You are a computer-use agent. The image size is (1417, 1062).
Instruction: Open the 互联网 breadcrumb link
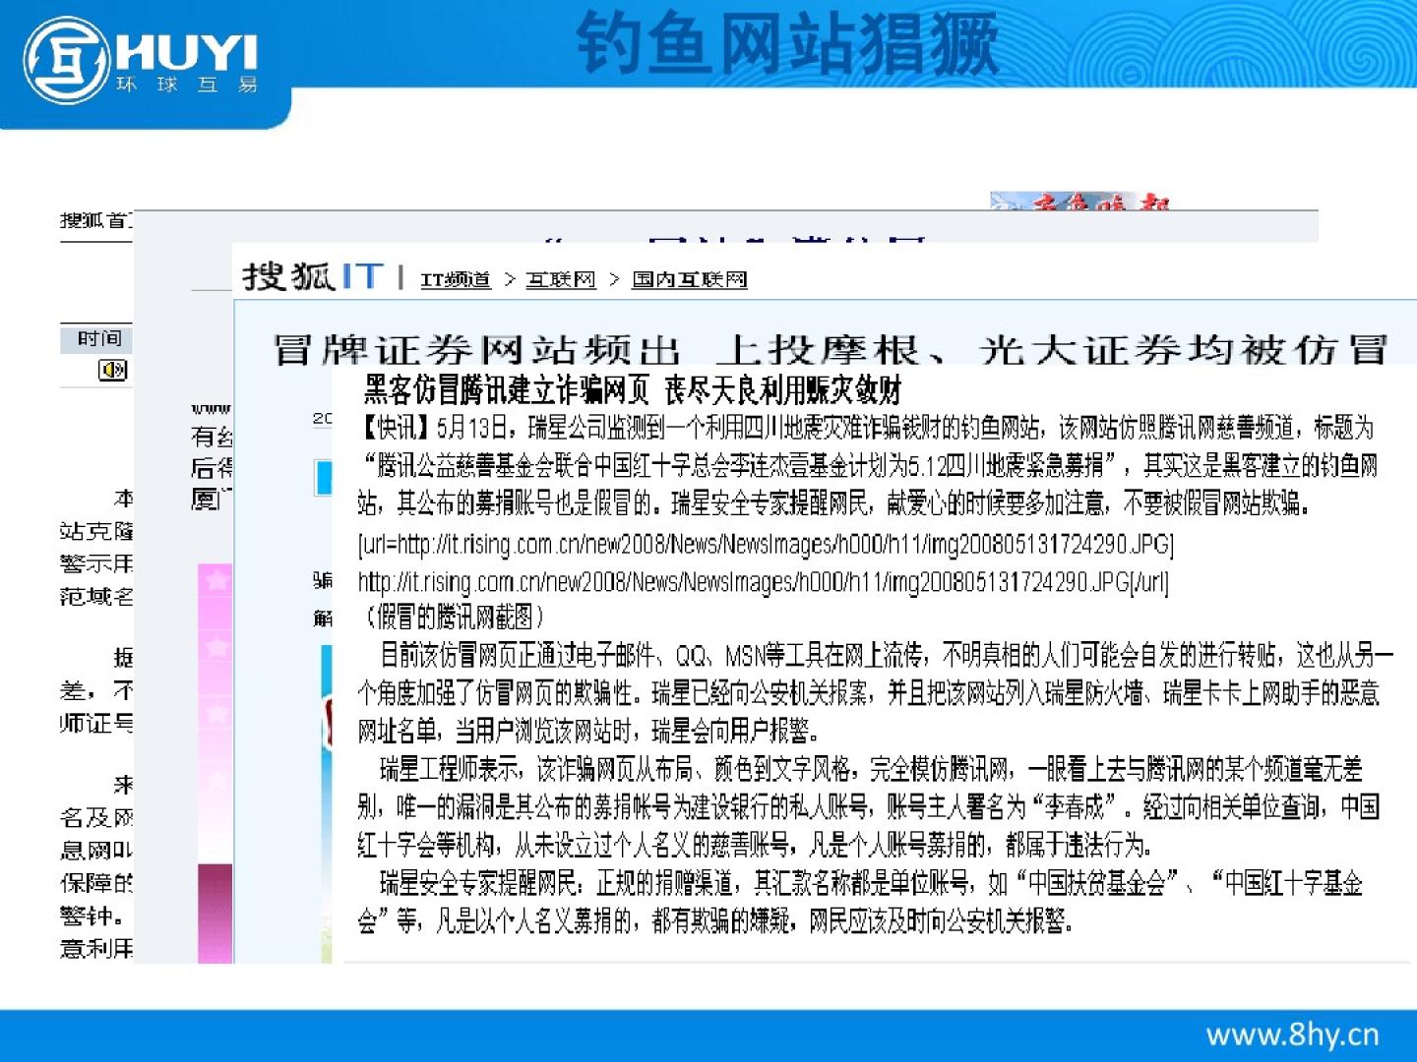(x=560, y=279)
